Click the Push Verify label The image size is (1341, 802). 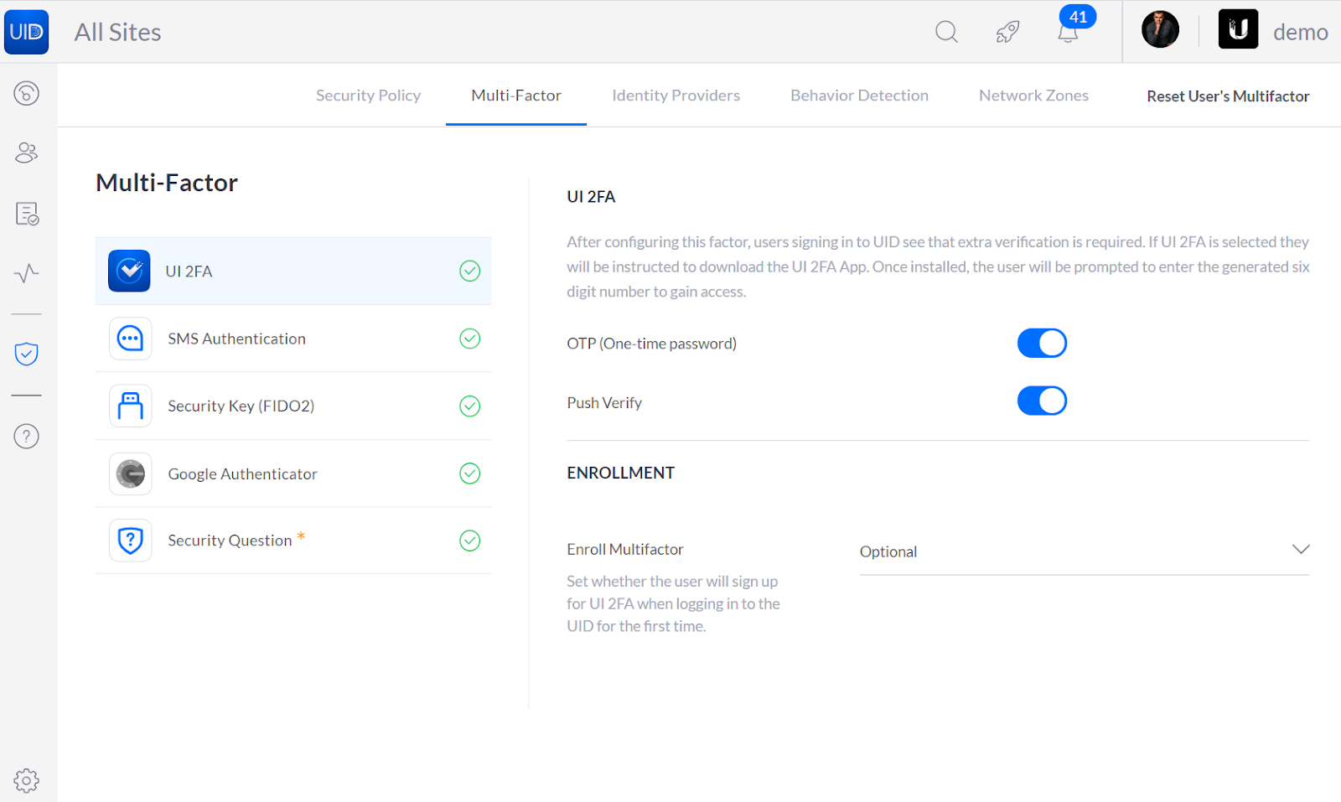(604, 403)
